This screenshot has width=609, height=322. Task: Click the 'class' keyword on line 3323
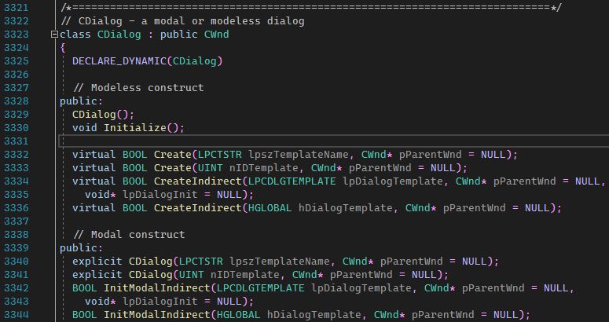[75, 35]
